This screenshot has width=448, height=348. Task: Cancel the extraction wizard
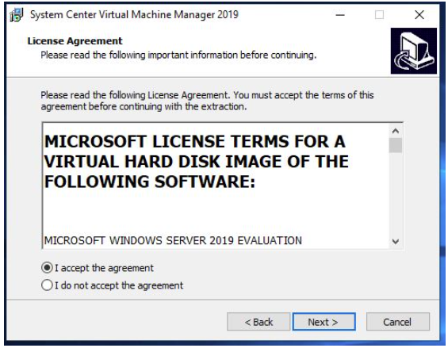(398, 322)
